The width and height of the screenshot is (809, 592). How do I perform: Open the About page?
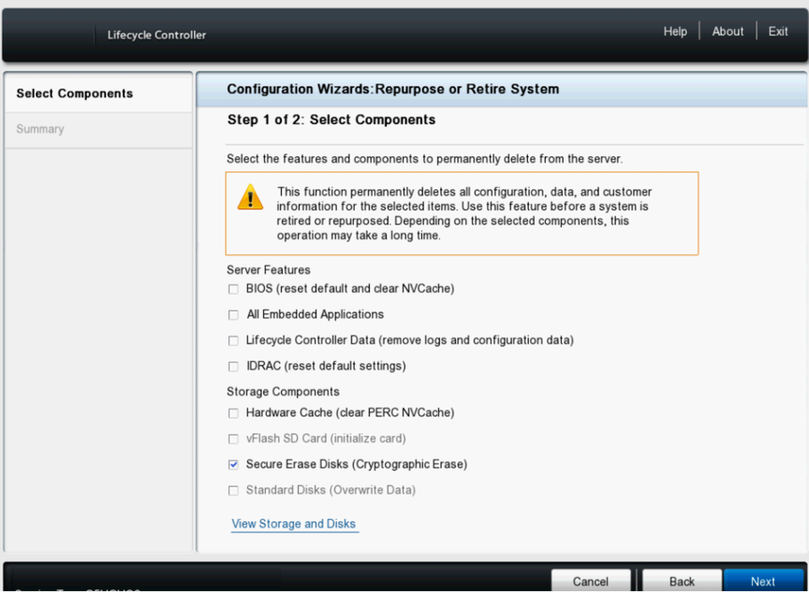tap(728, 31)
